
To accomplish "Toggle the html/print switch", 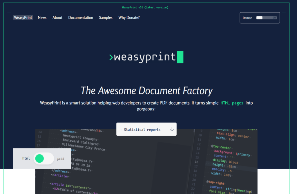I will (44, 159).
